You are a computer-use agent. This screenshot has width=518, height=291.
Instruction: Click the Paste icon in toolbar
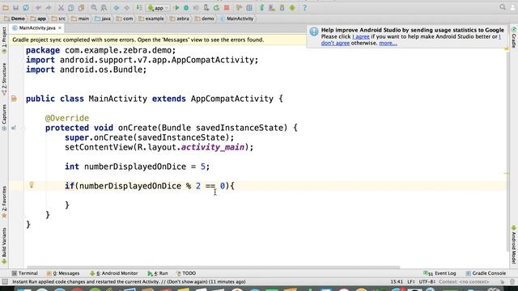point(81,7)
